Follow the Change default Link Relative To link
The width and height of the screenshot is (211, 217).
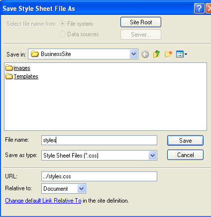(43, 201)
